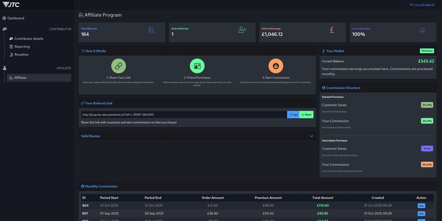Click the Total Referrals people icon
Screen dimensions: 442x221
(x=151, y=30)
